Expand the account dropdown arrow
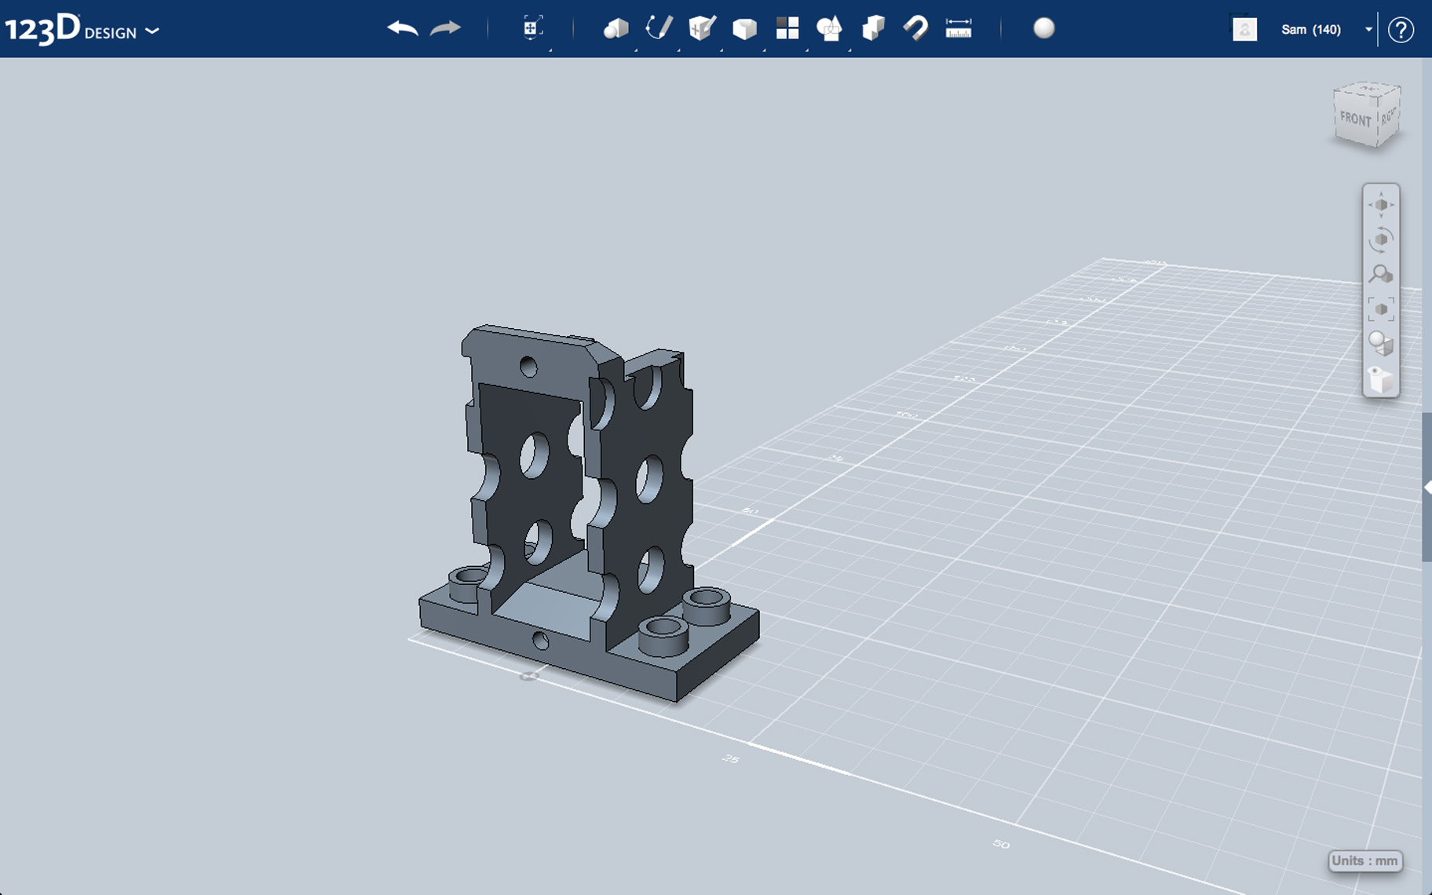Screen dimensions: 1432x895 (x=1368, y=30)
